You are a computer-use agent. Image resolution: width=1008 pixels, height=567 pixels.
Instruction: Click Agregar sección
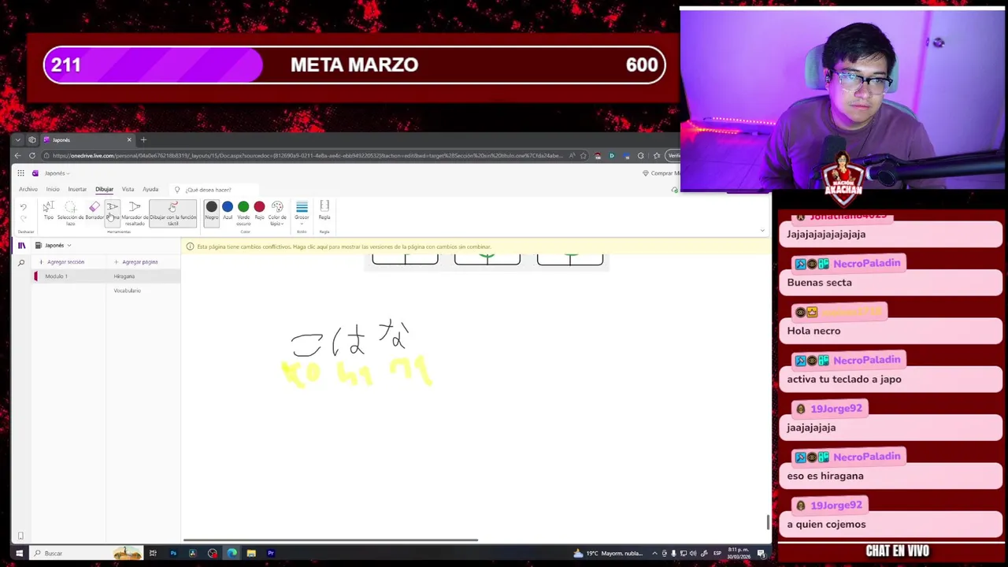click(x=61, y=261)
